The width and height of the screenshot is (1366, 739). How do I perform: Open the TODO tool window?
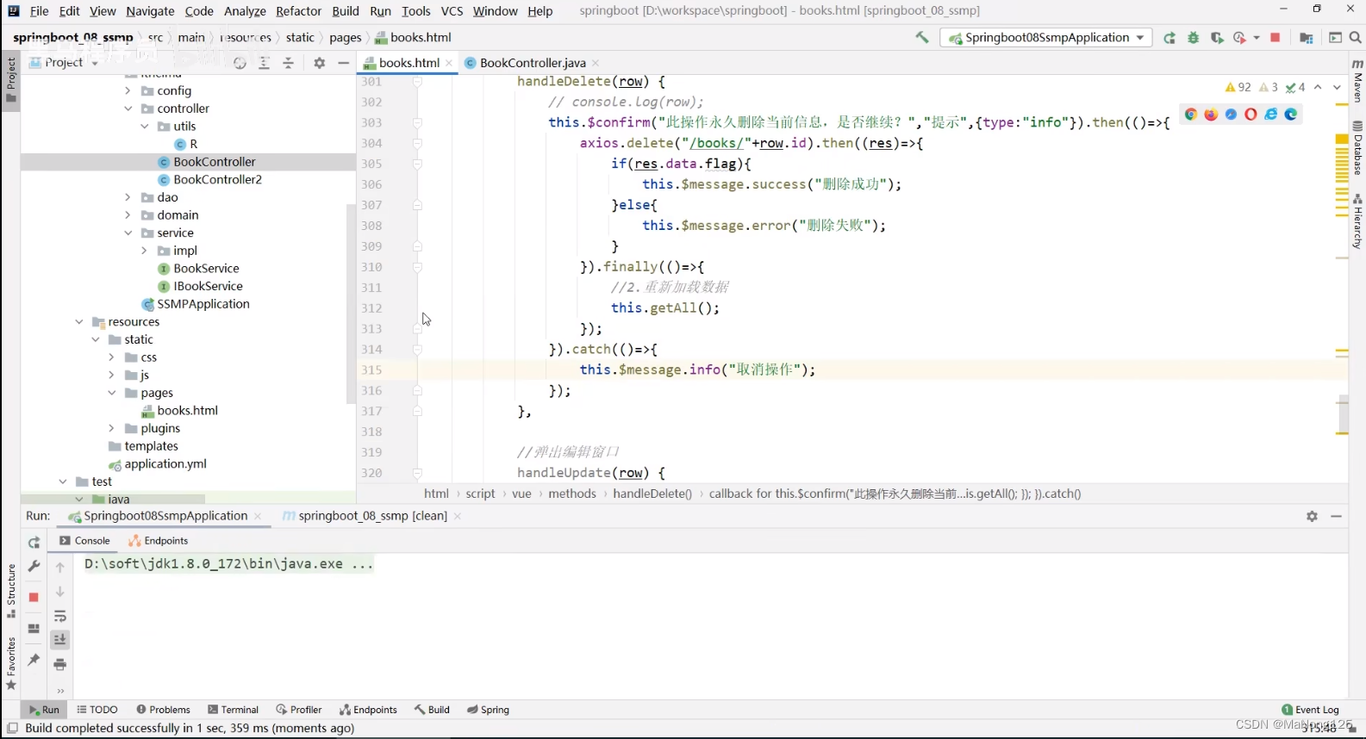click(x=97, y=710)
